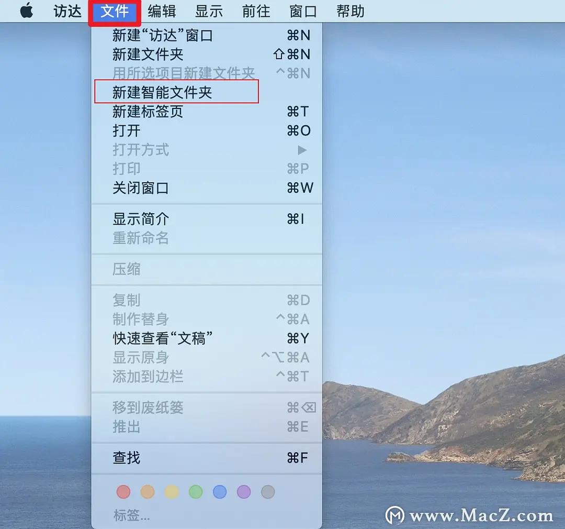The image size is (565, 529).
Task: Open the 帮助 menu
Action: pos(349,12)
